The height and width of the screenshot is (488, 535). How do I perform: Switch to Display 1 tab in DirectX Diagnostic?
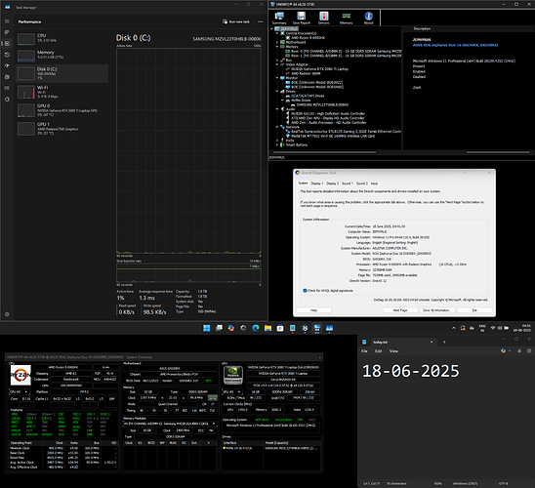(317, 183)
